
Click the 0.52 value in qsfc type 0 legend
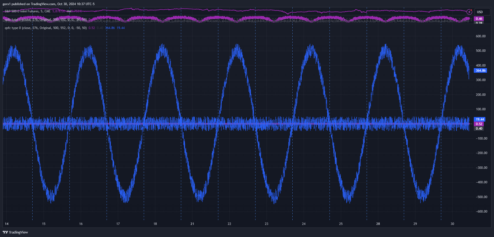point(92,28)
